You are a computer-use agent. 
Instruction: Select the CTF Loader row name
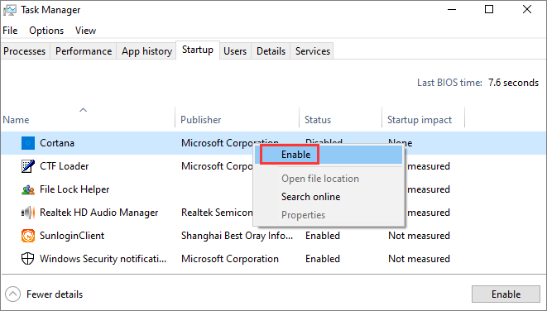coord(65,166)
